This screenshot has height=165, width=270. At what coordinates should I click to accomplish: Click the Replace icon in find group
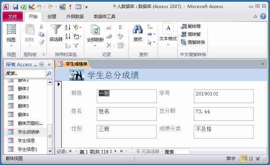coord(150,27)
